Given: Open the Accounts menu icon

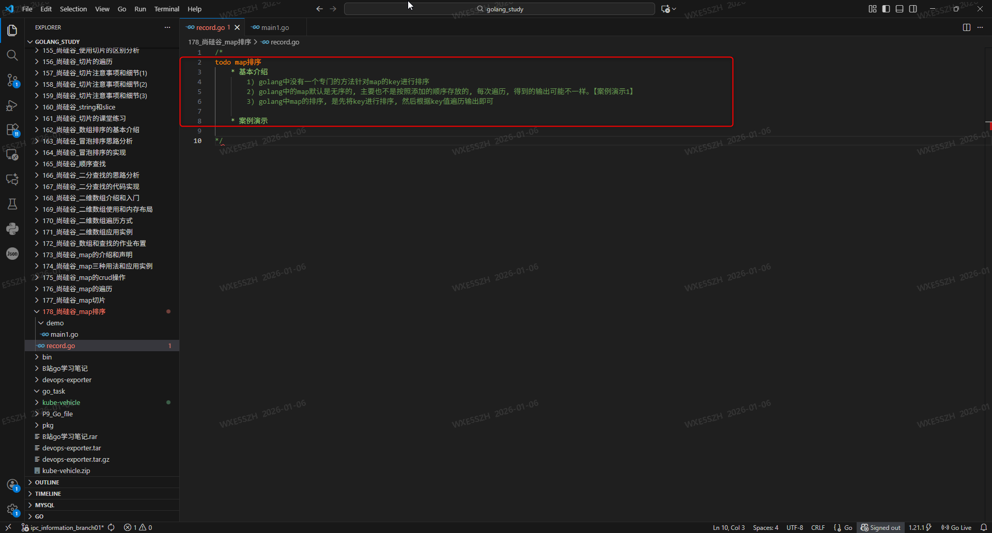Looking at the screenshot, I should [12, 485].
